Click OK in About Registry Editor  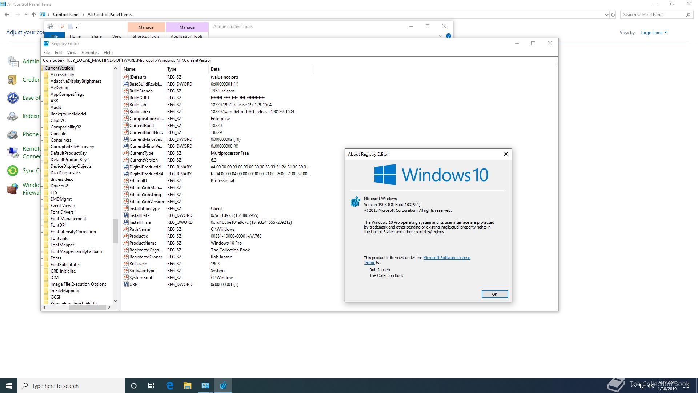tap(494, 294)
